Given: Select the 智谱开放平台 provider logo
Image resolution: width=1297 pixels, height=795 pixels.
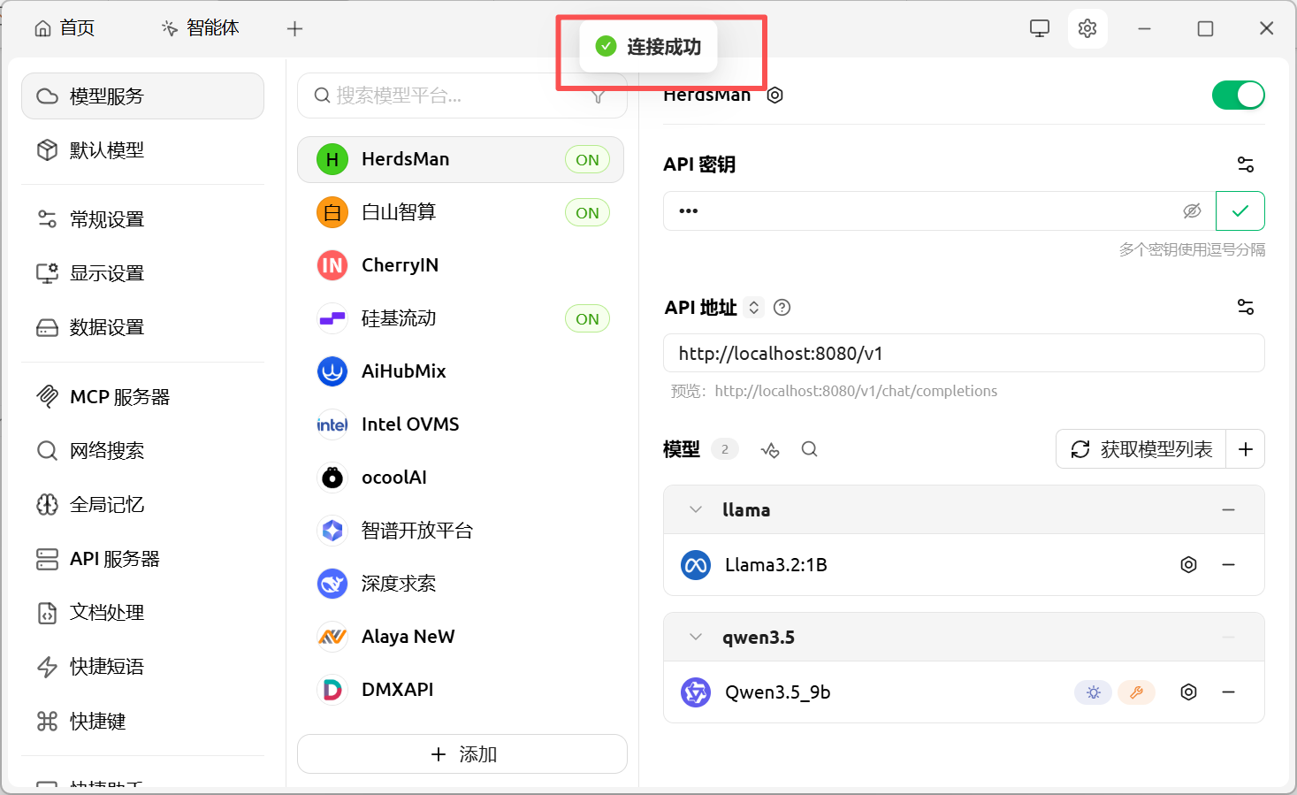Looking at the screenshot, I should (x=332, y=531).
